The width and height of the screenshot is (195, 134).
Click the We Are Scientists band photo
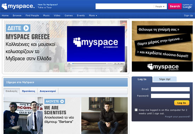point(23,116)
